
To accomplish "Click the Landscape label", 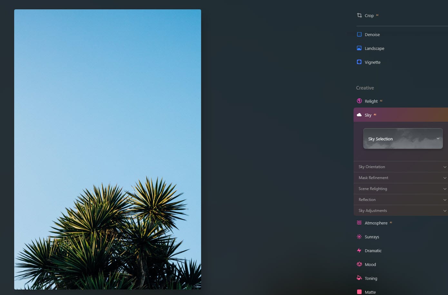I will point(375,48).
